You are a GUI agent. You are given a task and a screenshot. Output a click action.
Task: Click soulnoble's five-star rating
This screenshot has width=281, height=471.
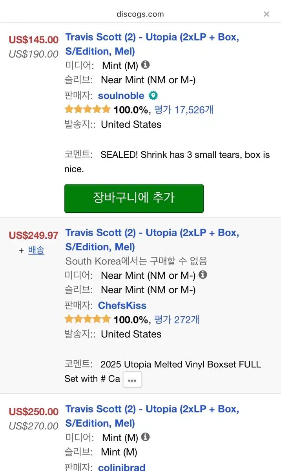pos(88,110)
